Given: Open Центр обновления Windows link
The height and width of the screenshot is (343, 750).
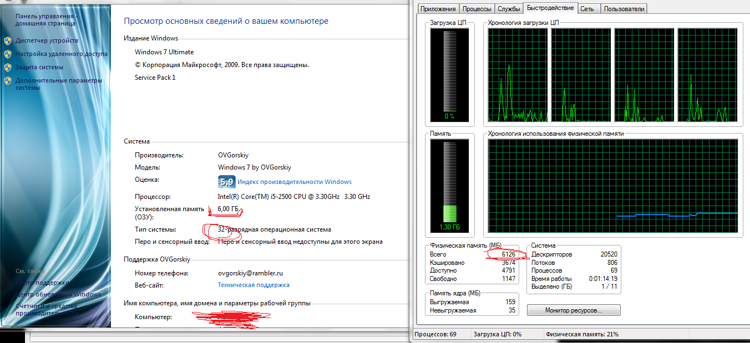Looking at the screenshot, I should point(58,294).
